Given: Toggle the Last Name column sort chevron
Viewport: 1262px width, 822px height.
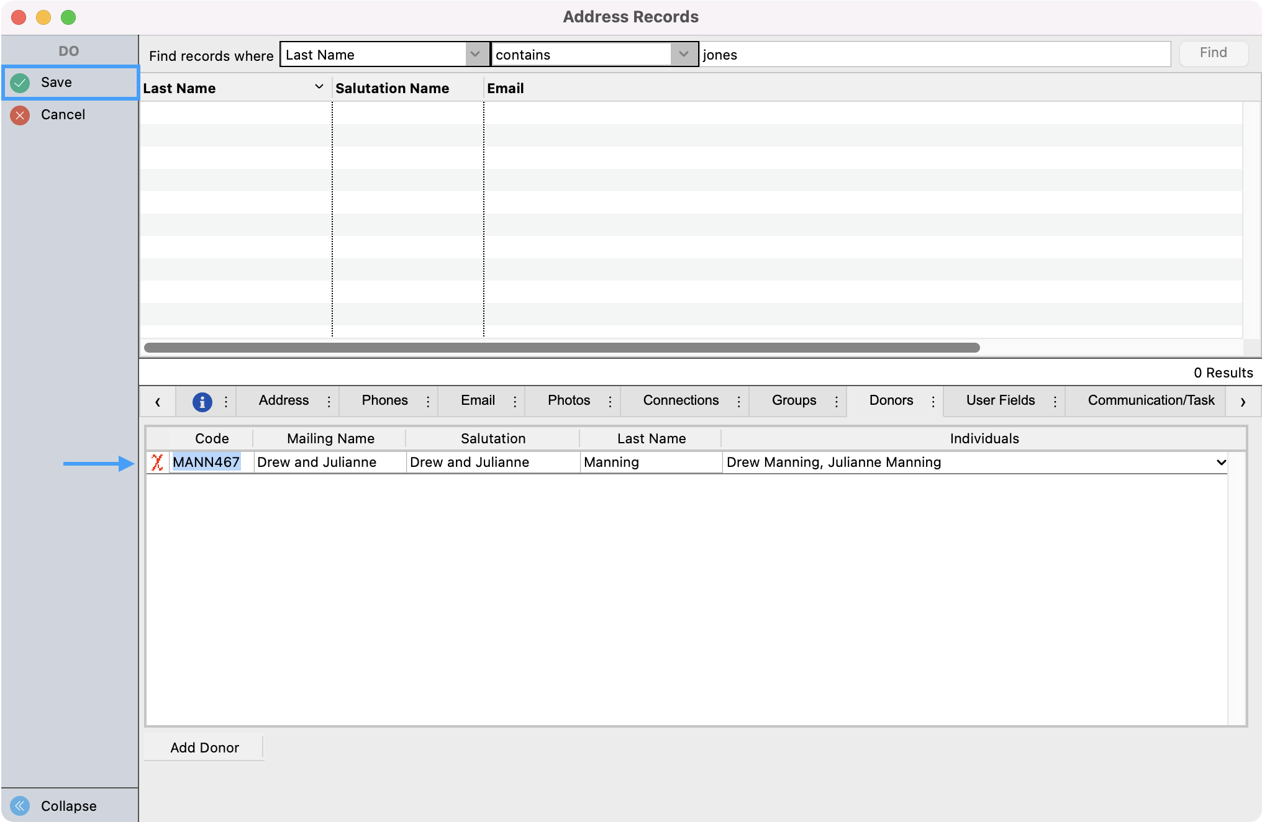Looking at the screenshot, I should pyautogui.click(x=319, y=88).
